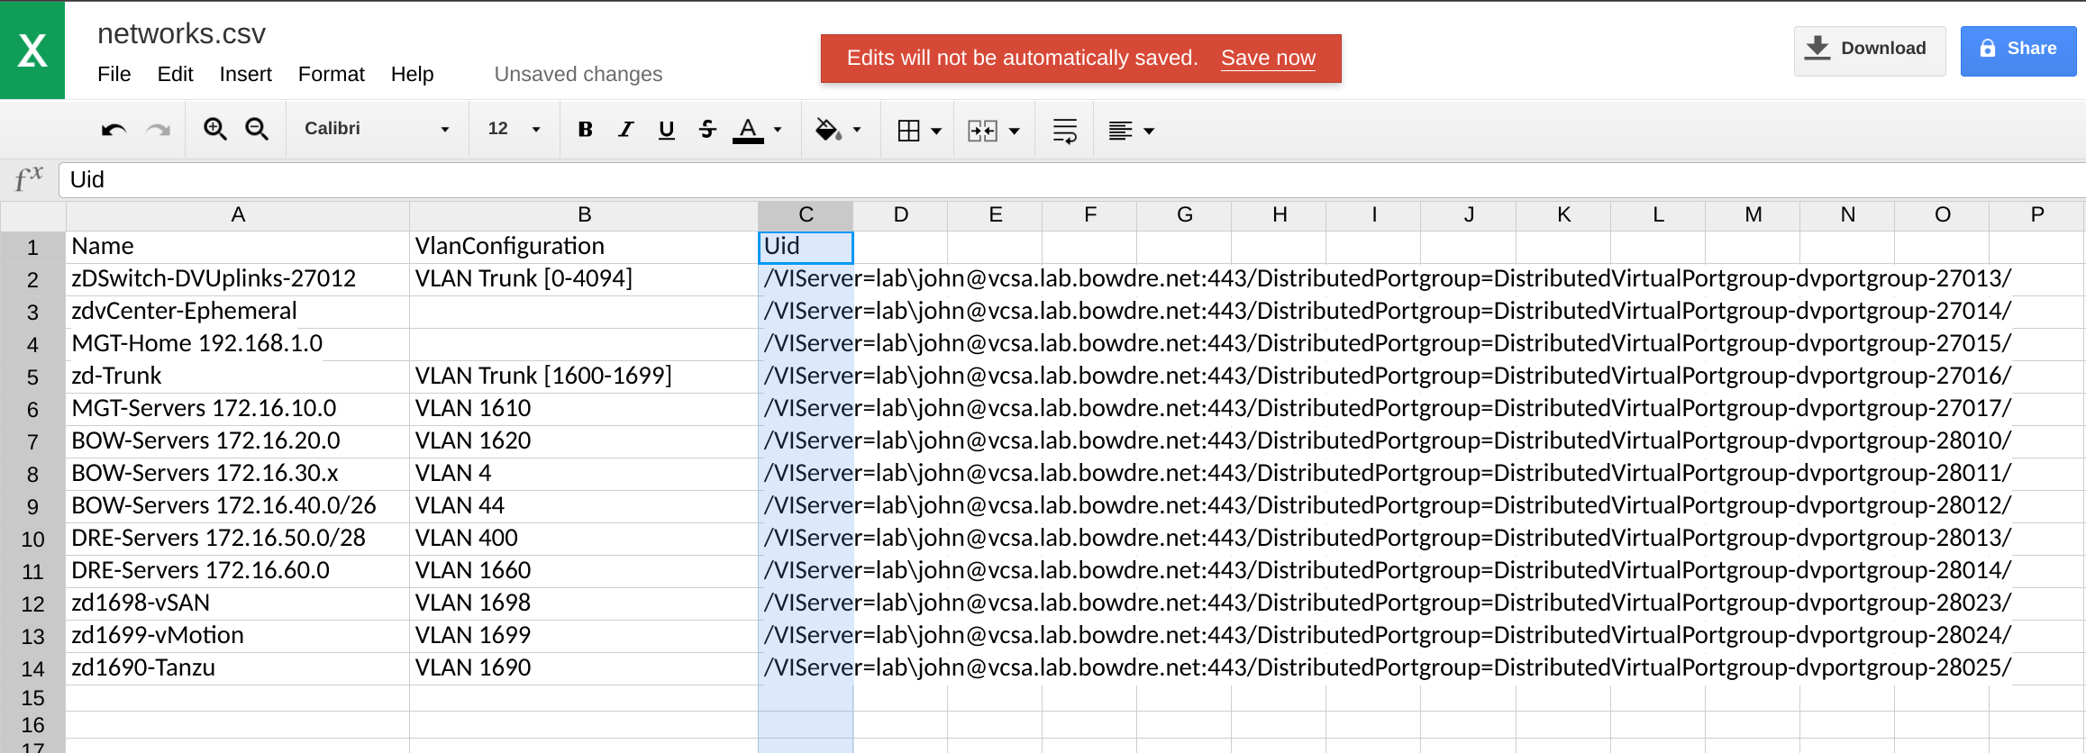Select column A header

[x=238, y=215]
